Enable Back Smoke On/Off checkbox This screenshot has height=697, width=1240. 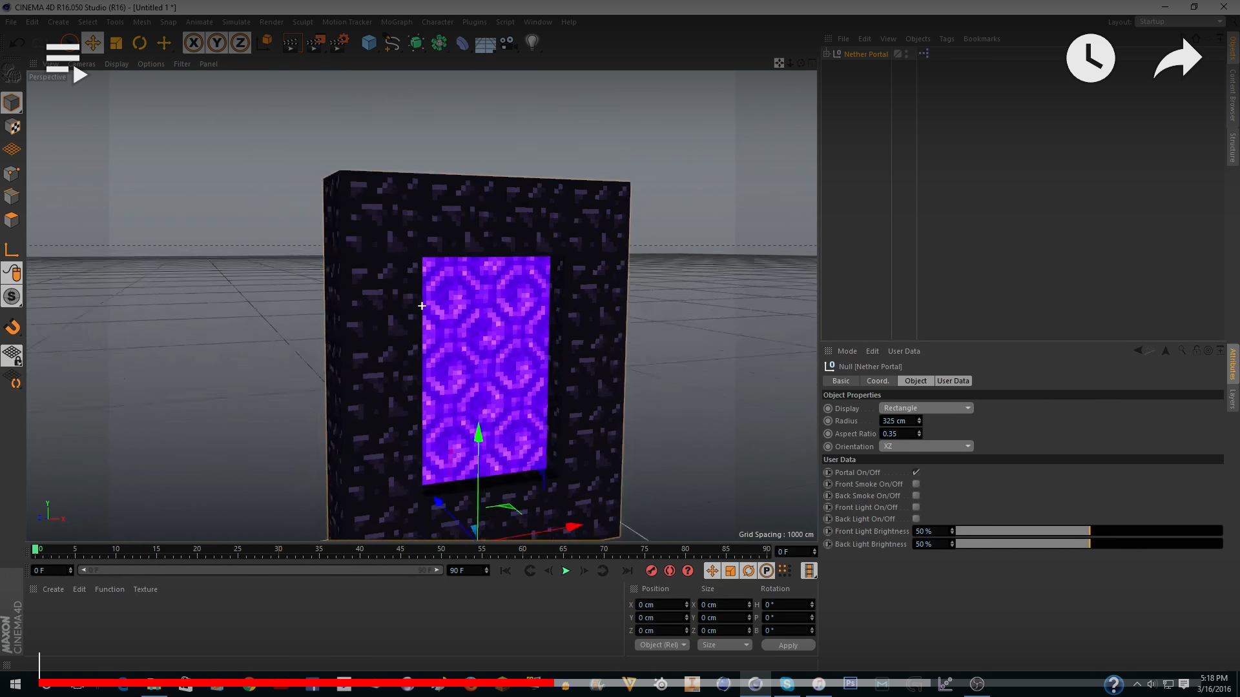pos(916,496)
